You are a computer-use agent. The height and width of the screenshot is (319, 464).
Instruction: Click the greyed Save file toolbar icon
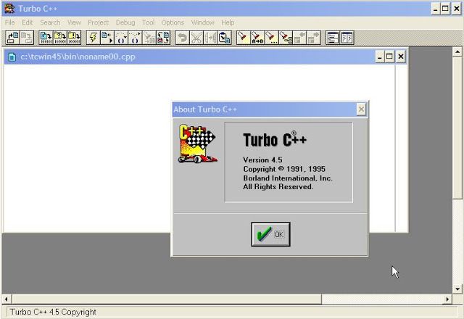coord(27,38)
